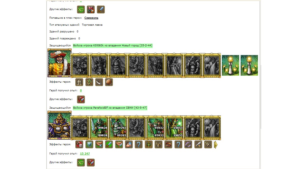
Task: Open the purple armored knight hero portrait
Action: [x=59, y=125]
